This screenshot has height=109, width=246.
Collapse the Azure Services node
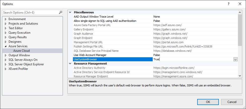pos(6,46)
